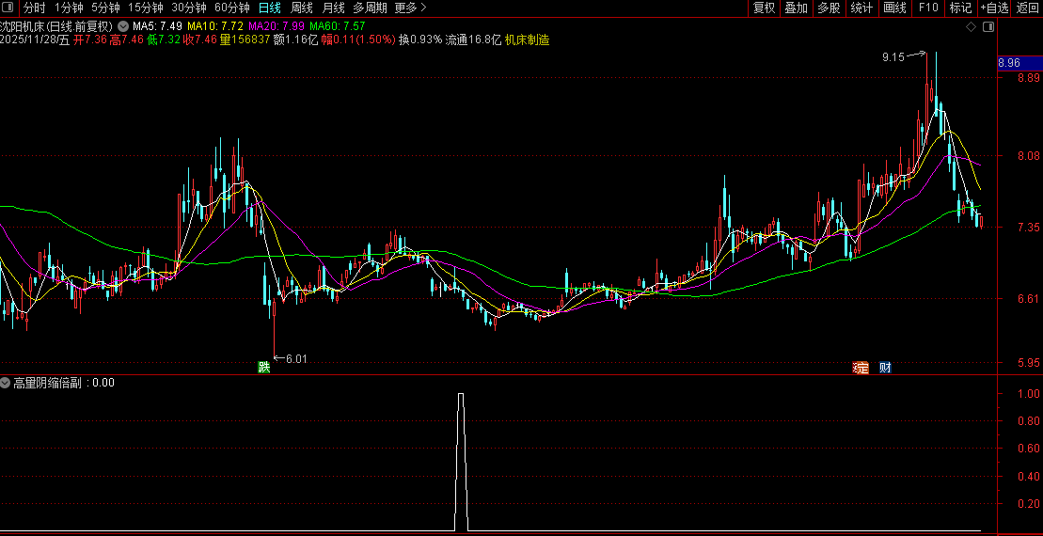The image size is (1043, 536).
Task: Click the 幅0.11(1.50%) change value
Action: [358, 39]
